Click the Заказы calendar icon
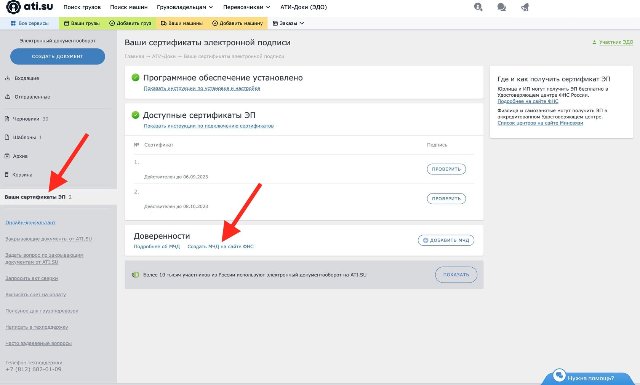 pos(275,23)
